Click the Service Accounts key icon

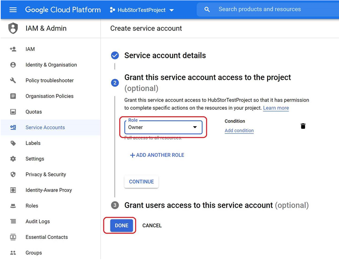point(13,128)
